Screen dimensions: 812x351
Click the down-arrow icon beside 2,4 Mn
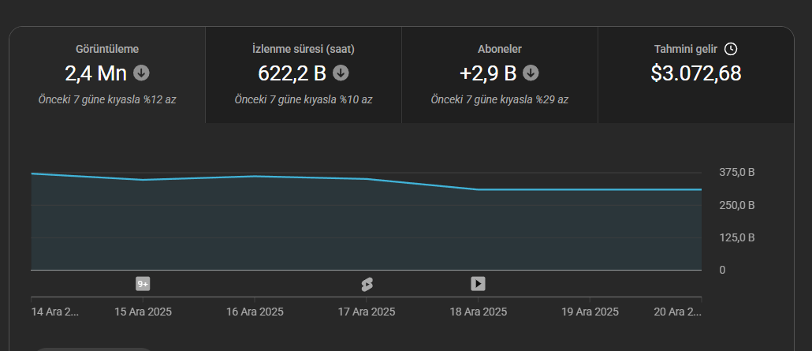tap(141, 73)
